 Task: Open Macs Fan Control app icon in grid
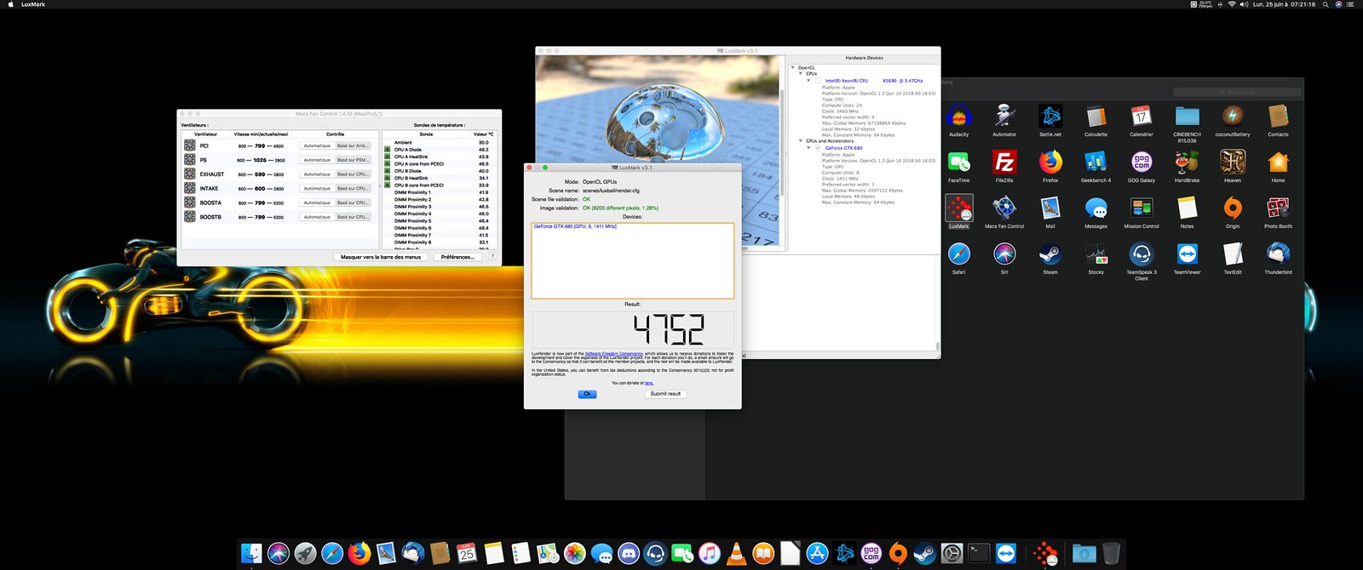[1004, 208]
